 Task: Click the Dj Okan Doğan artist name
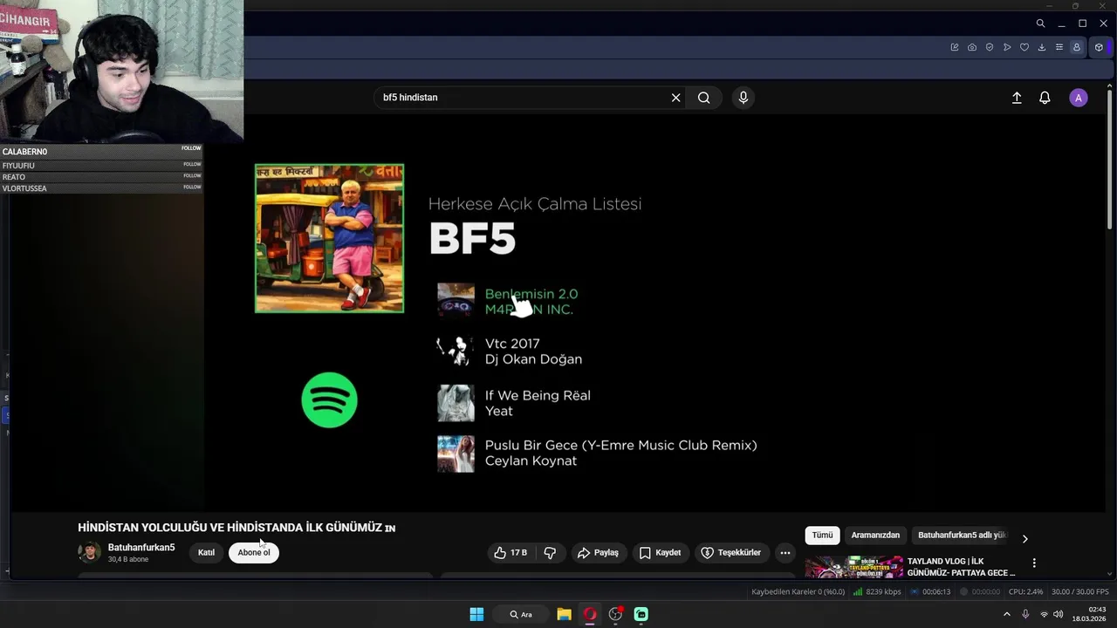(x=533, y=359)
